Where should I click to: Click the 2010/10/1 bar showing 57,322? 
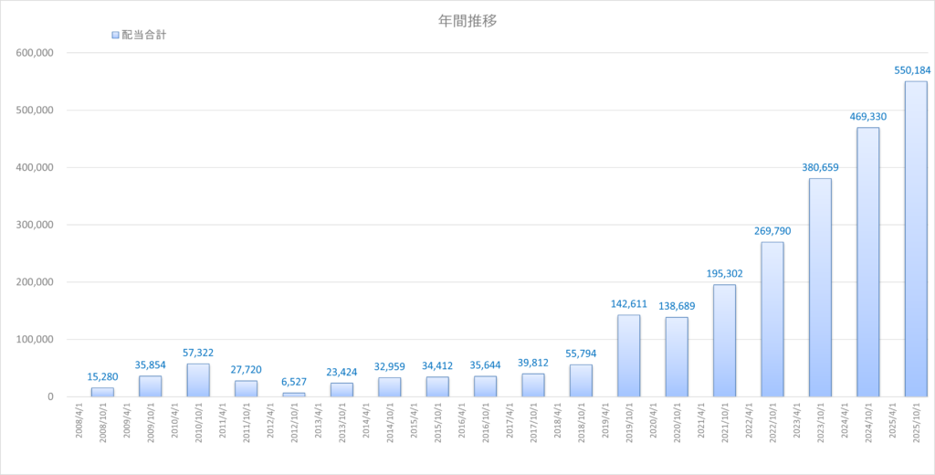coord(198,381)
